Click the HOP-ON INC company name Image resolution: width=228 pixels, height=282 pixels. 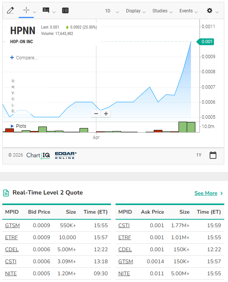point(21,42)
